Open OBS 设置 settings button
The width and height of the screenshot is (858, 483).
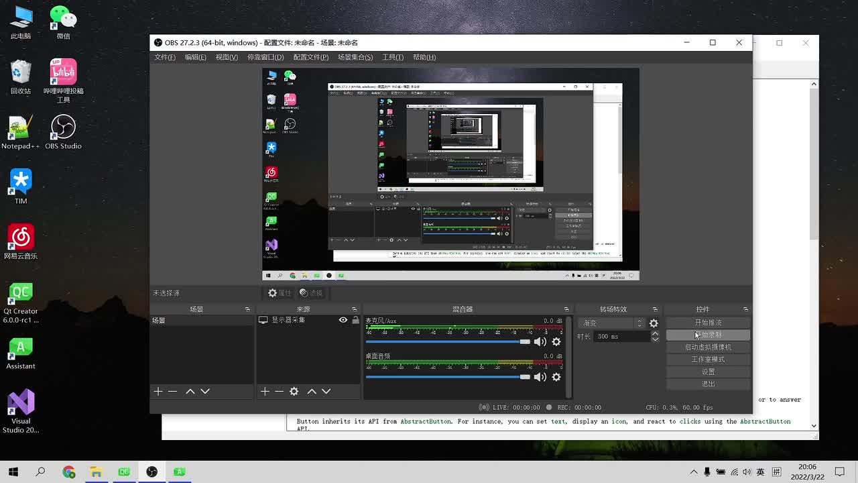click(708, 372)
